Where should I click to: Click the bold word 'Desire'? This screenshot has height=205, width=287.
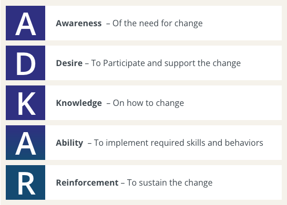[x=69, y=63]
